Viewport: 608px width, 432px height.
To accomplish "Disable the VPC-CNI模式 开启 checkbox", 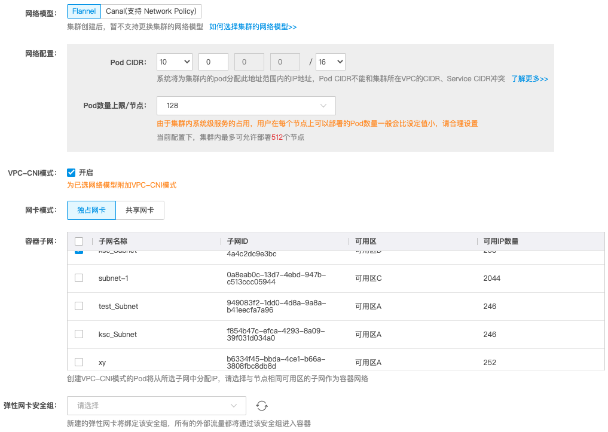I will (71, 173).
